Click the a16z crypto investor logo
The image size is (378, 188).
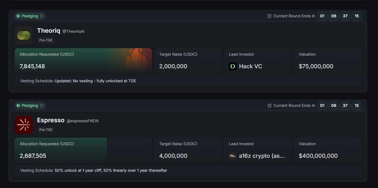coord(233,156)
